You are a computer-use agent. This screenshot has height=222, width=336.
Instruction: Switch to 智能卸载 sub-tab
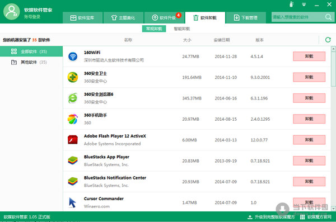tap(182, 29)
